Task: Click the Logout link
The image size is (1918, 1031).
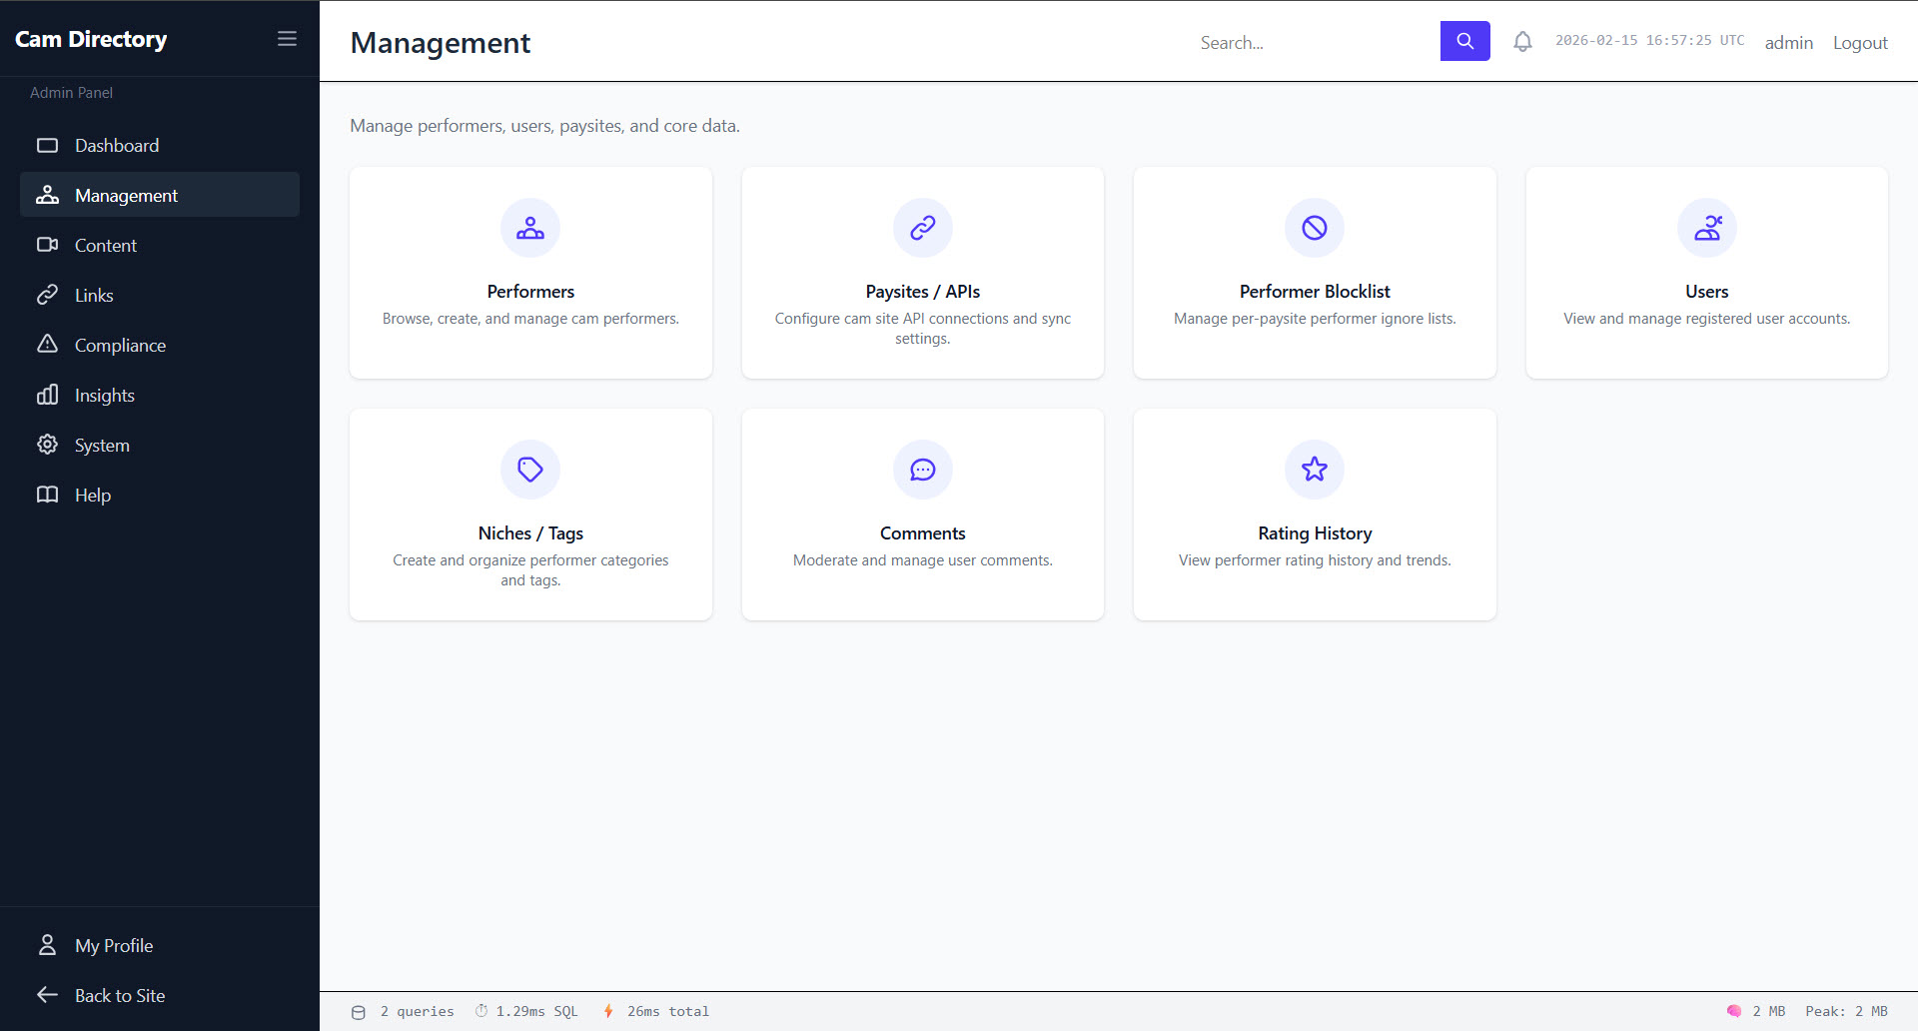Action: click(1859, 43)
